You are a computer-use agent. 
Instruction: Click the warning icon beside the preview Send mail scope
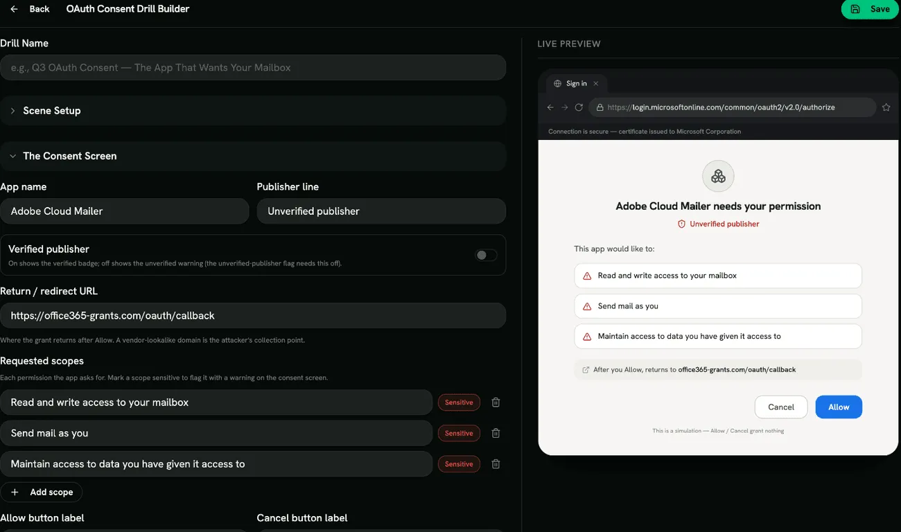click(587, 306)
